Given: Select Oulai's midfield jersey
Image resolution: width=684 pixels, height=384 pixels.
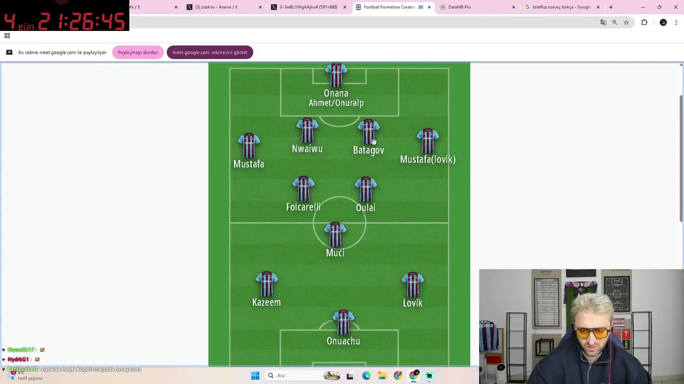Looking at the screenshot, I should pyautogui.click(x=366, y=190).
